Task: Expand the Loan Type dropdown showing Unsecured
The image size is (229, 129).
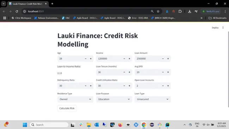Action: click(x=153, y=99)
